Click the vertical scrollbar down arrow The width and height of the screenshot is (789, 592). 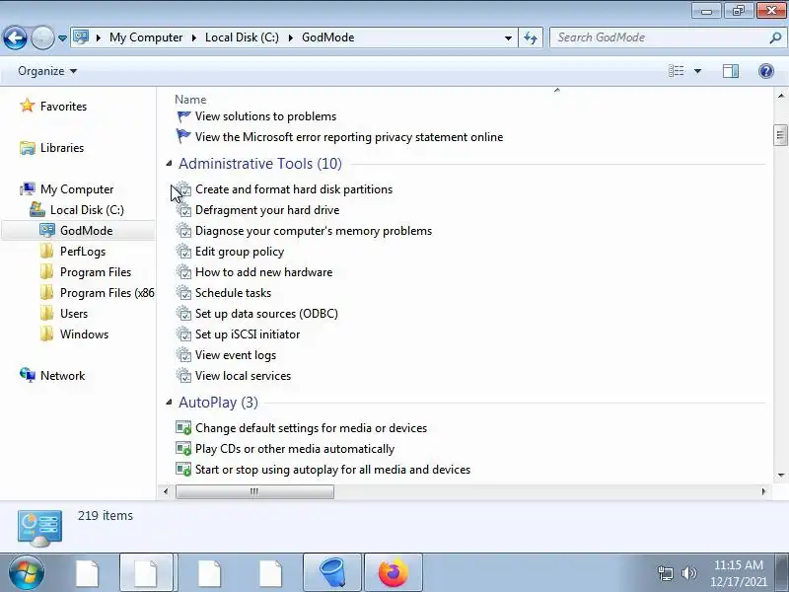tap(780, 475)
